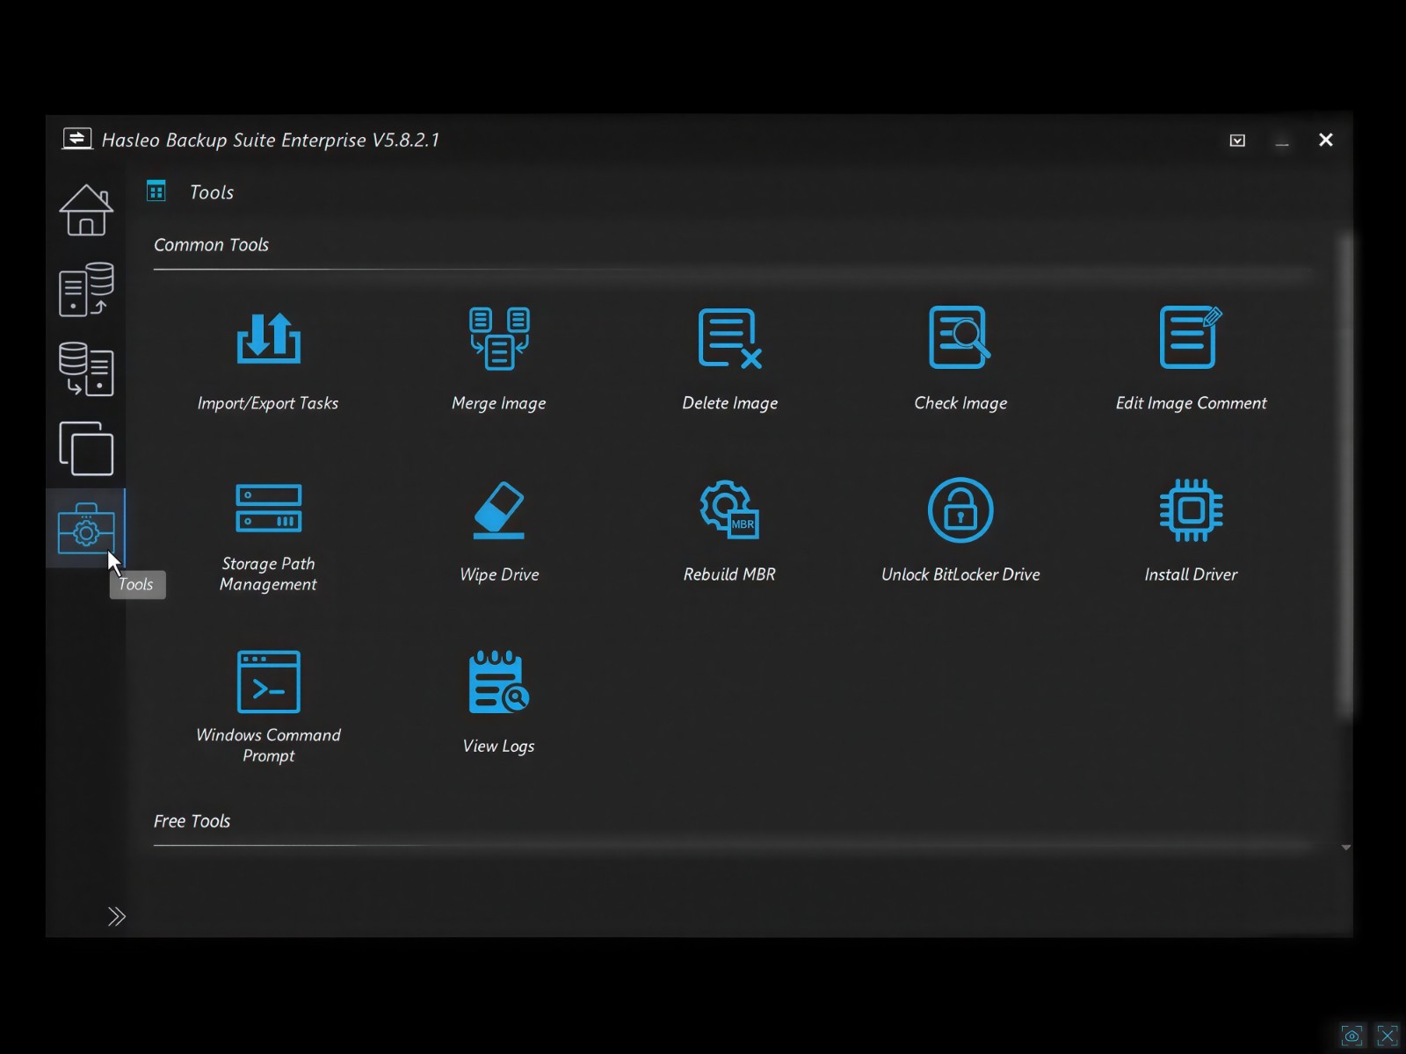Launch the Windows Command Prompt icon
The width and height of the screenshot is (1406, 1054).
point(268,682)
